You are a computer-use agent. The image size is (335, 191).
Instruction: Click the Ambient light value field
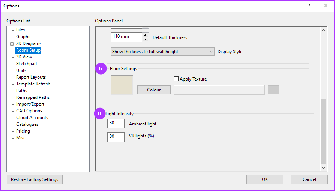[116, 124]
